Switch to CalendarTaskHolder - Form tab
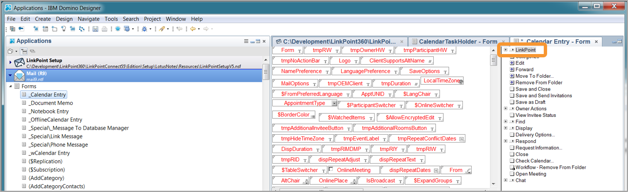This screenshot has height=192, width=628. click(458, 42)
